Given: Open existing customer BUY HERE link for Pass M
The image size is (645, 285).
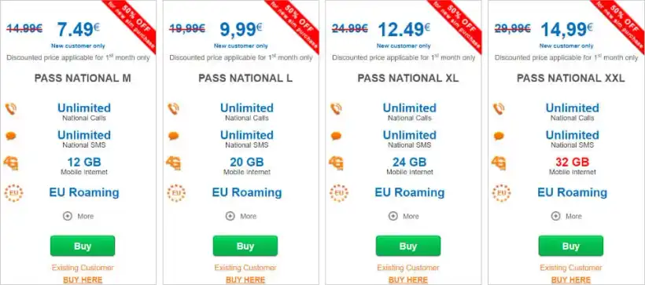Looking at the screenshot, I should [83, 280].
